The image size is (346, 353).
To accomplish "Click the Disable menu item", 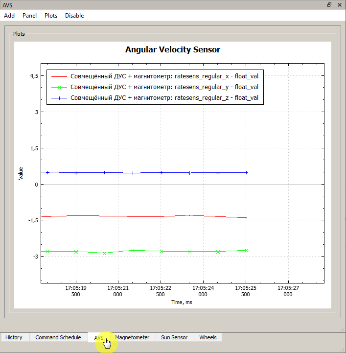I will [x=74, y=16].
